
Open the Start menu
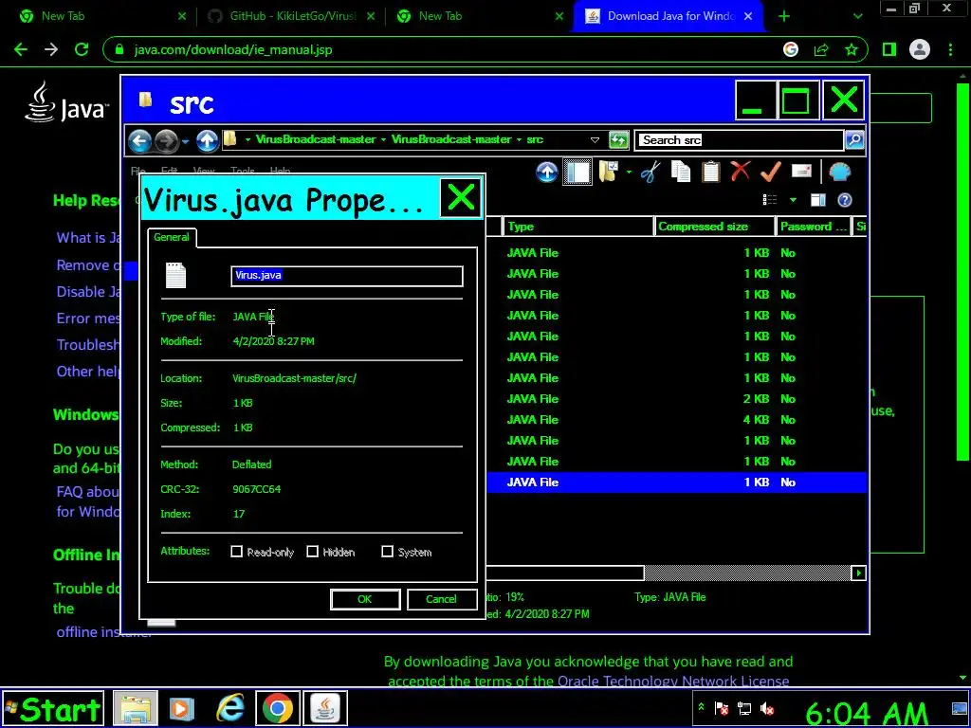(x=53, y=709)
